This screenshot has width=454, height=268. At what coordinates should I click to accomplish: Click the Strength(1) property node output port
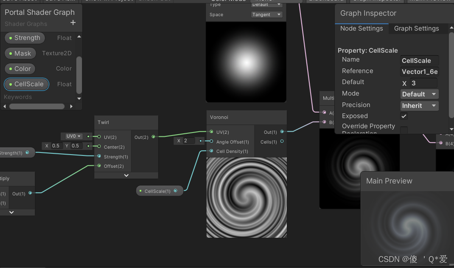[x=27, y=152]
